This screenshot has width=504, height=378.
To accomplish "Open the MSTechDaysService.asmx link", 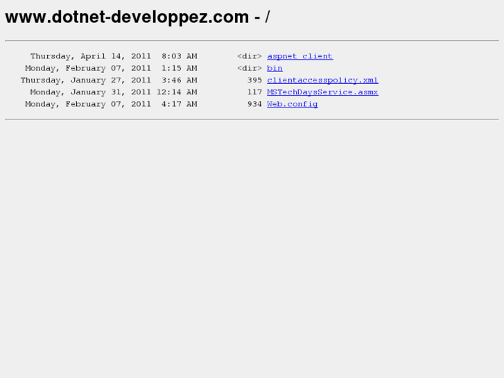I will pos(322,92).
